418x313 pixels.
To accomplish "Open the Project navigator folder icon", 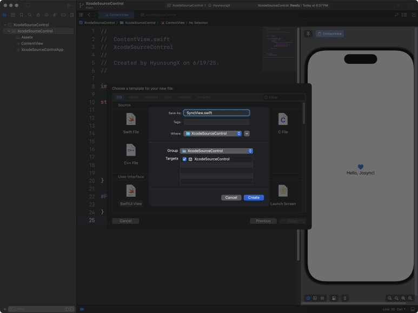I will (x=4, y=15).
